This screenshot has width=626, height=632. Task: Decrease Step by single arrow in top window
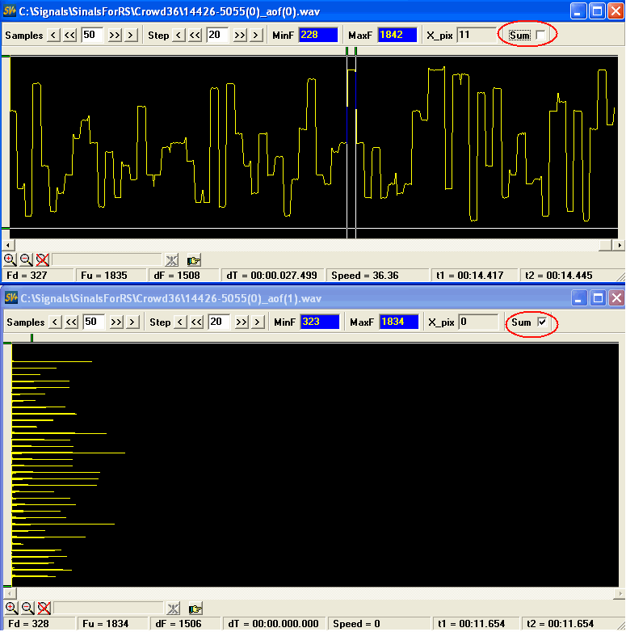[x=179, y=36]
